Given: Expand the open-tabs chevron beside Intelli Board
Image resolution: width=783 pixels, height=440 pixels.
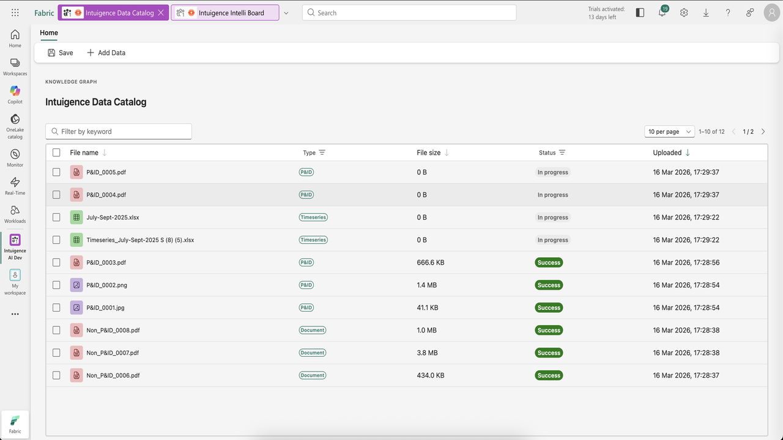Looking at the screenshot, I should click(286, 13).
